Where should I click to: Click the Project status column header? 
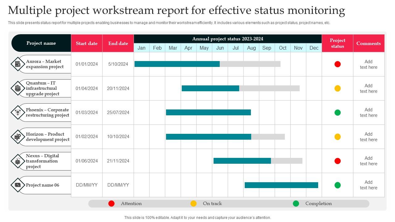pyautogui.click(x=338, y=43)
